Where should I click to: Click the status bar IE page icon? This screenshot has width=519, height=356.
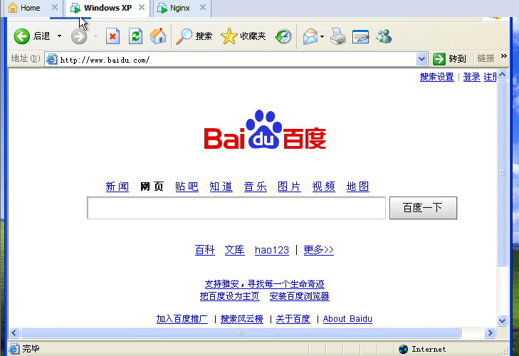tap(14, 349)
